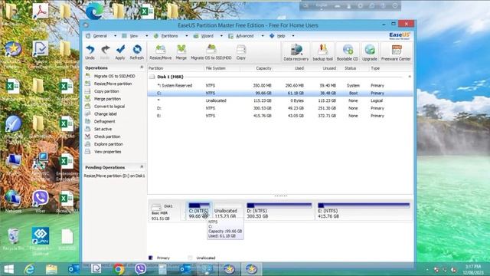Expand the Advanced dropdown arrow
Image resolution: width=490 pixels, height=276 pixels.
263,36
